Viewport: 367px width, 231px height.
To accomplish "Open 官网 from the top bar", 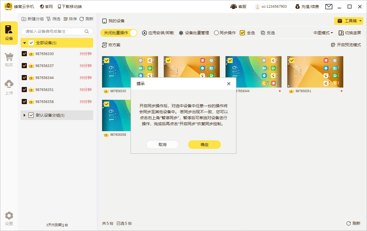I will tap(46, 6).
